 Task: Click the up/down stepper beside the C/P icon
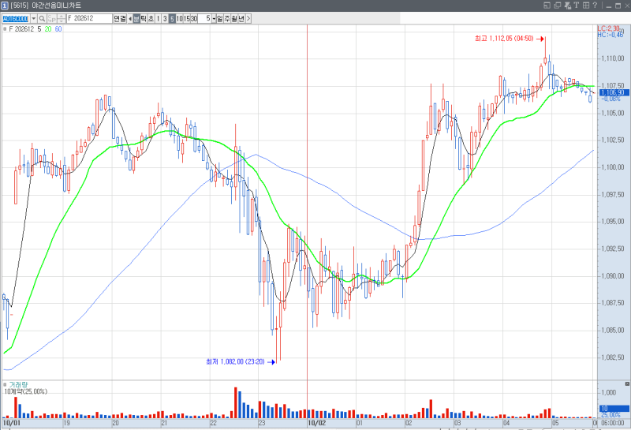click(x=62, y=18)
